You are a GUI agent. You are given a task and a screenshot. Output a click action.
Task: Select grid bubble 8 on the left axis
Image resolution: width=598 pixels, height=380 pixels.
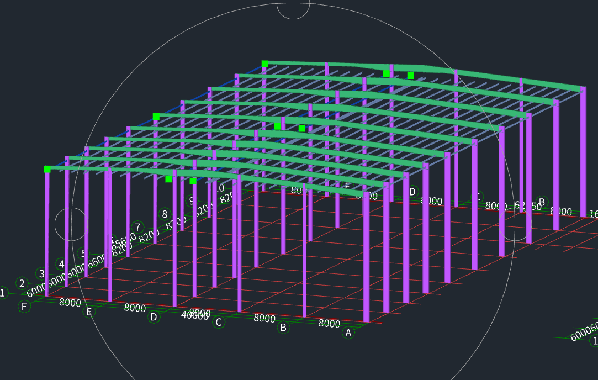click(x=165, y=214)
